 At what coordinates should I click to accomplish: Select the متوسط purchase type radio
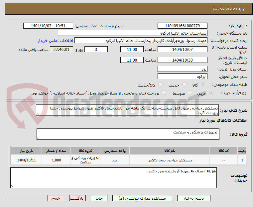[190, 93]
